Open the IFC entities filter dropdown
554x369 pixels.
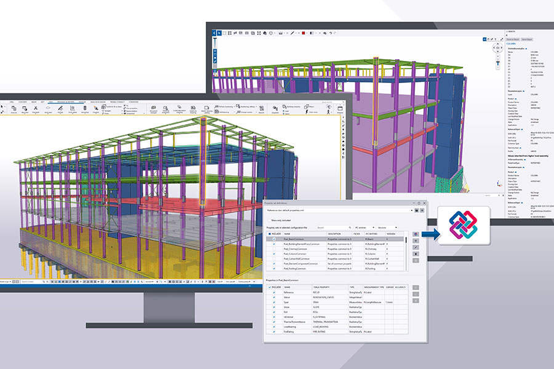click(373, 227)
